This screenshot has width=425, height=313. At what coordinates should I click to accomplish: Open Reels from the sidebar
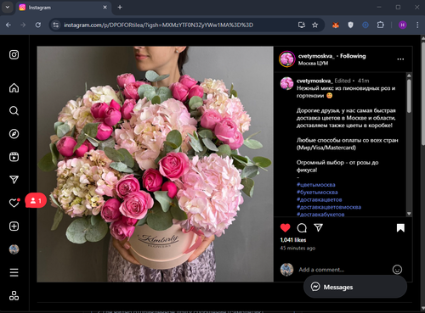14,157
